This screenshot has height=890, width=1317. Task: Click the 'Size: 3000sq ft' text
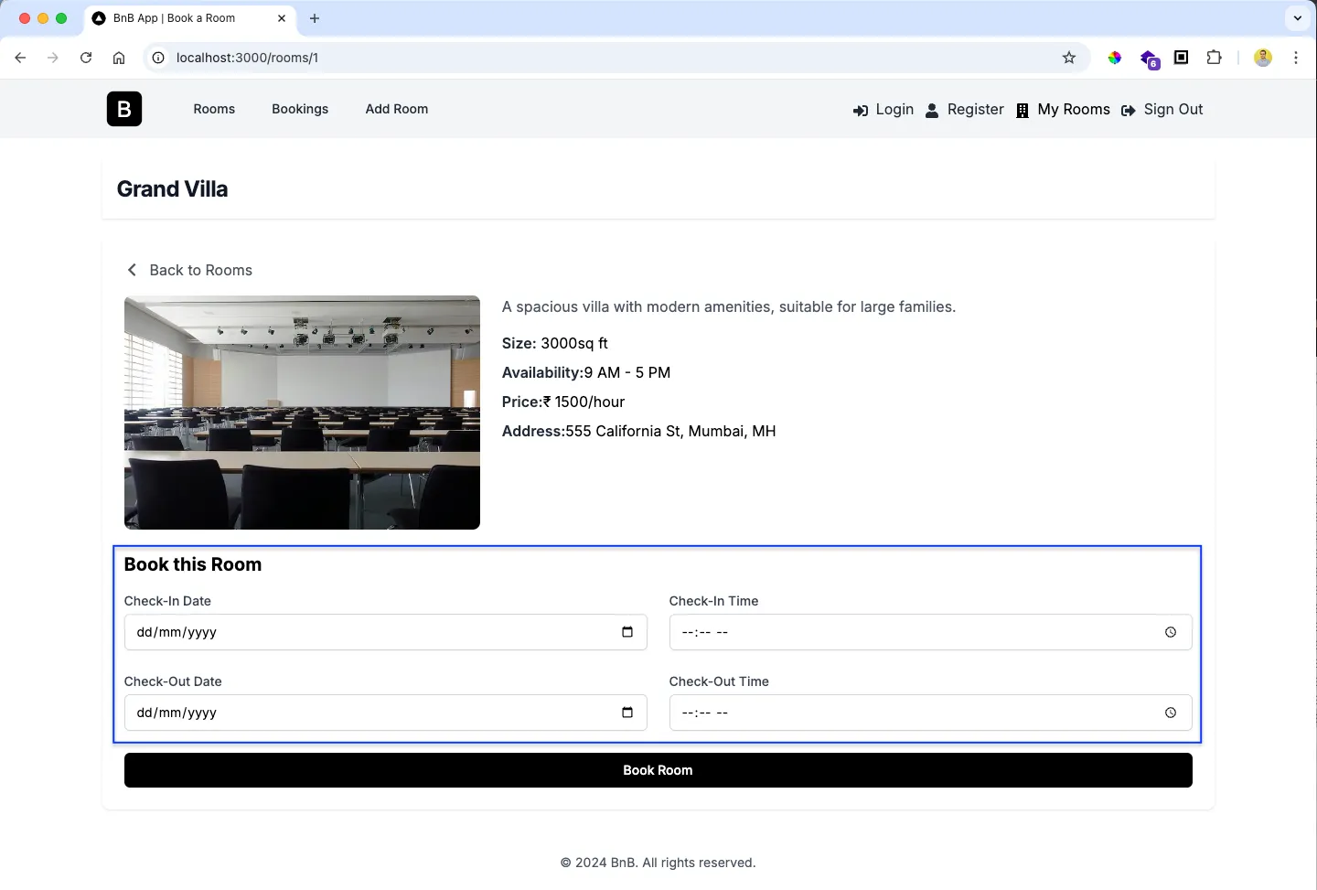point(555,343)
